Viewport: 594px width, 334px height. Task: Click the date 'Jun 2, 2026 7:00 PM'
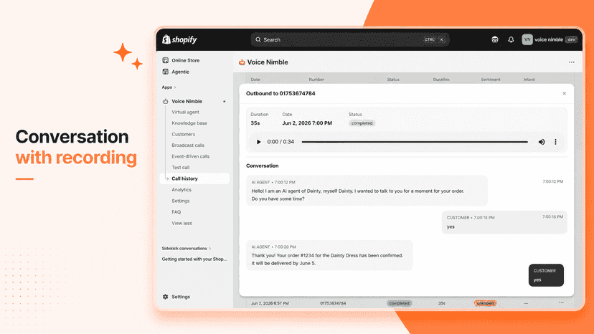[307, 123]
